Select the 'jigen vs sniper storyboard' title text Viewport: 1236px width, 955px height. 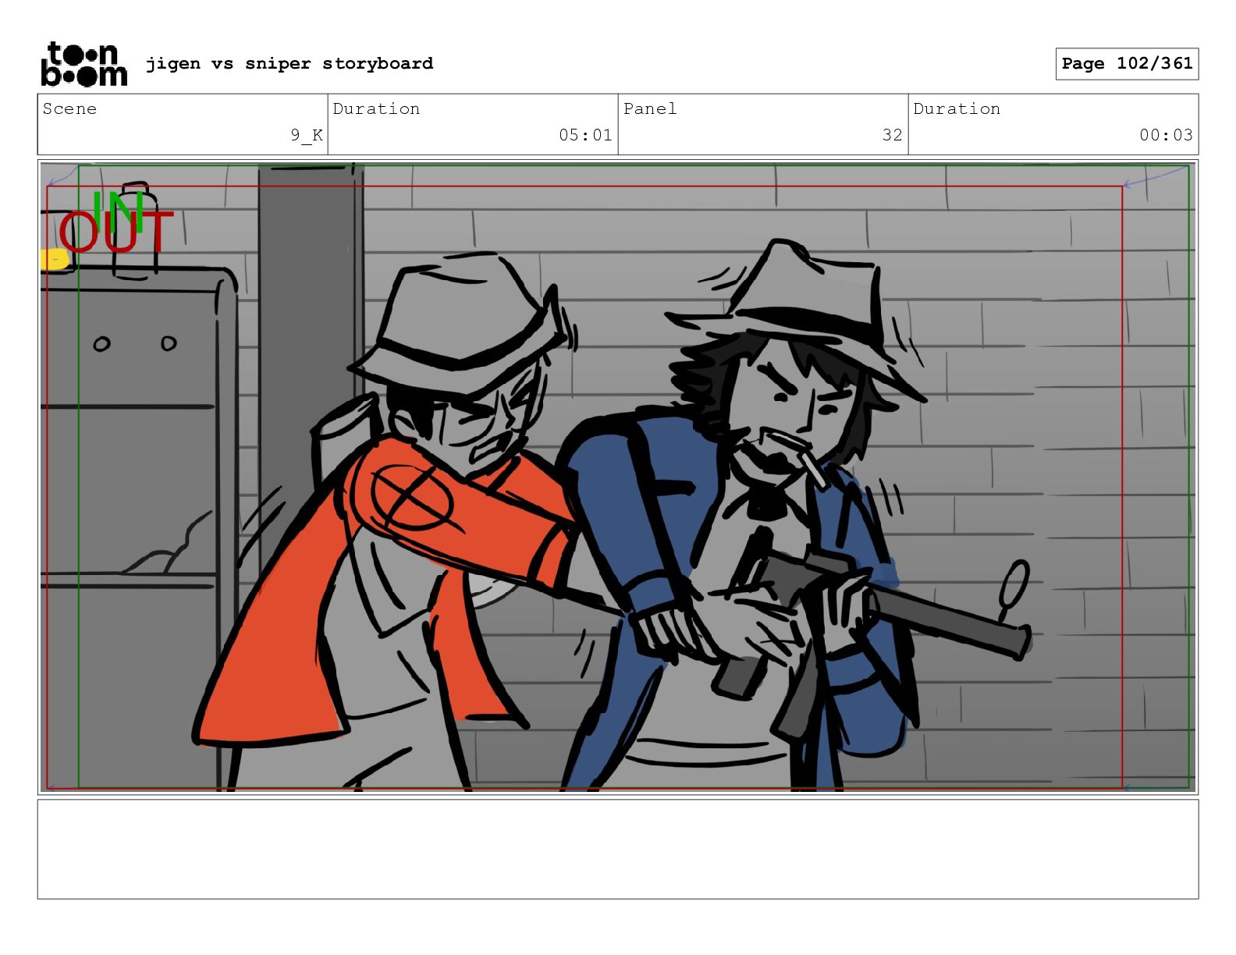289,63
